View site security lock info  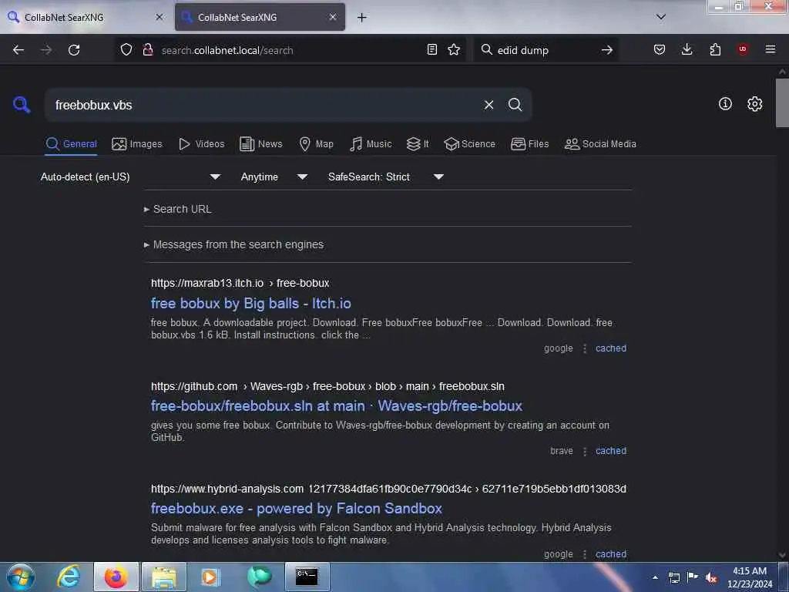[147, 50]
